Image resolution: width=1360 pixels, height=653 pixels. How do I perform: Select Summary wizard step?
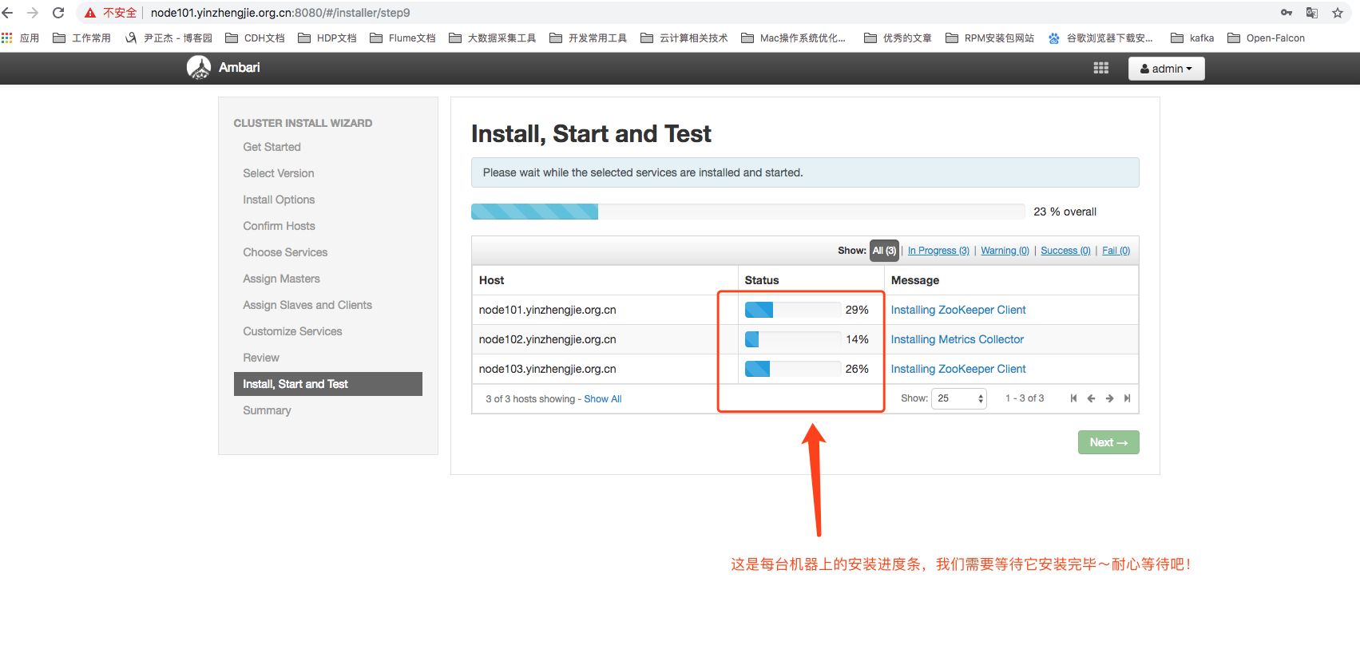[x=267, y=410]
